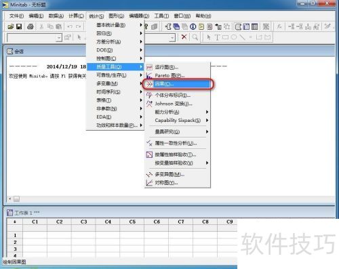
Task: Click the cause-and-effect fishbone icon
Action: [x=149, y=84]
